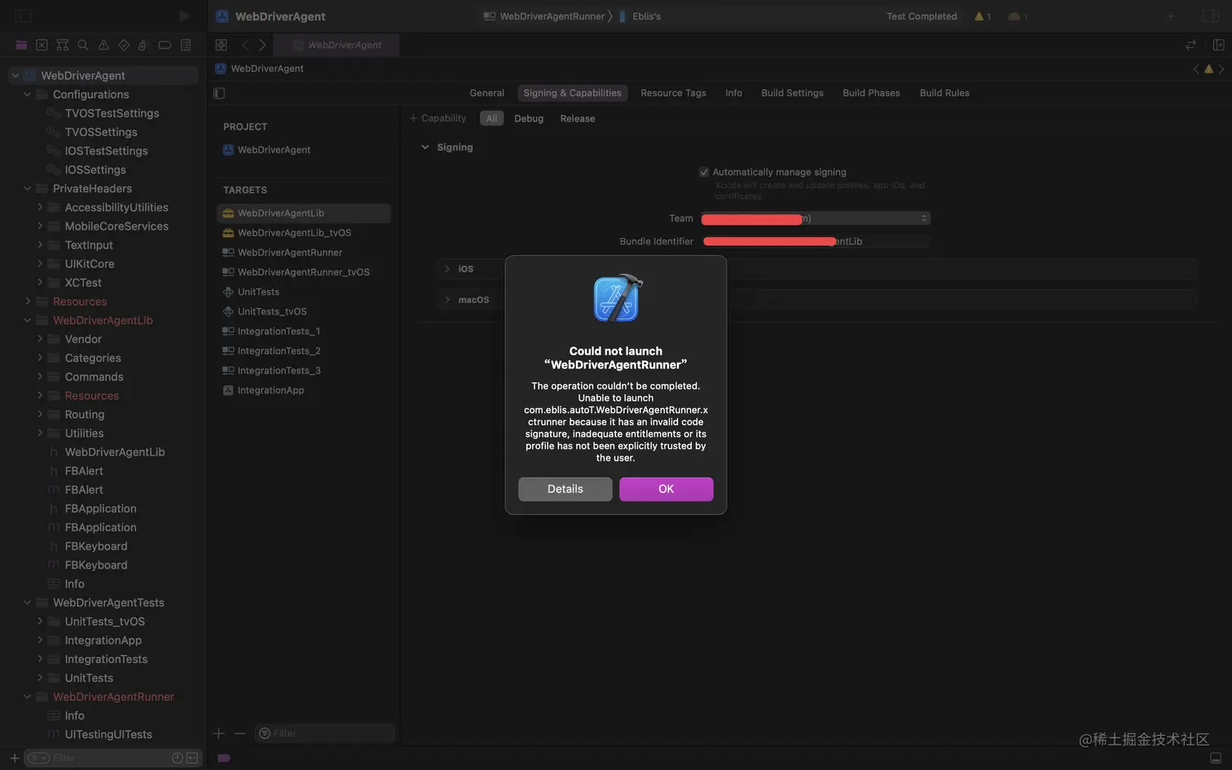This screenshot has width=1232, height=770.
Task: Open the Project navigator folder icon
Action: (21, 45)
